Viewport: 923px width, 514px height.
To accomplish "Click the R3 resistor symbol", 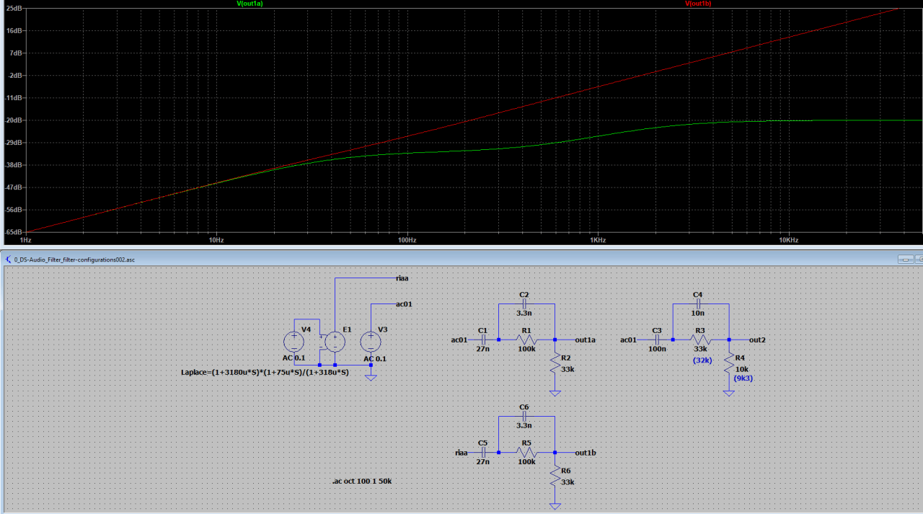I will (x=700, y=340).
